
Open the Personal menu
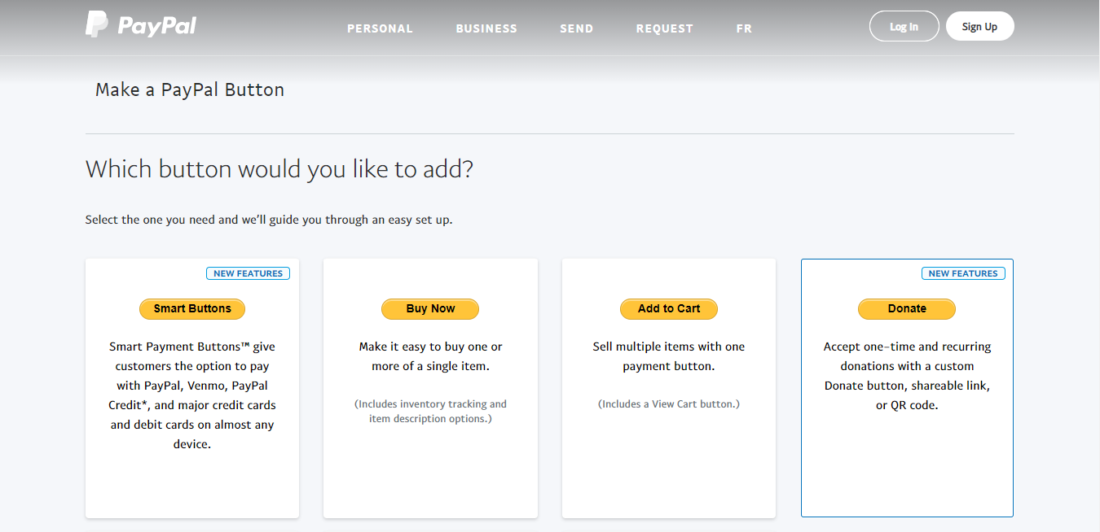(x=380, y=28)
